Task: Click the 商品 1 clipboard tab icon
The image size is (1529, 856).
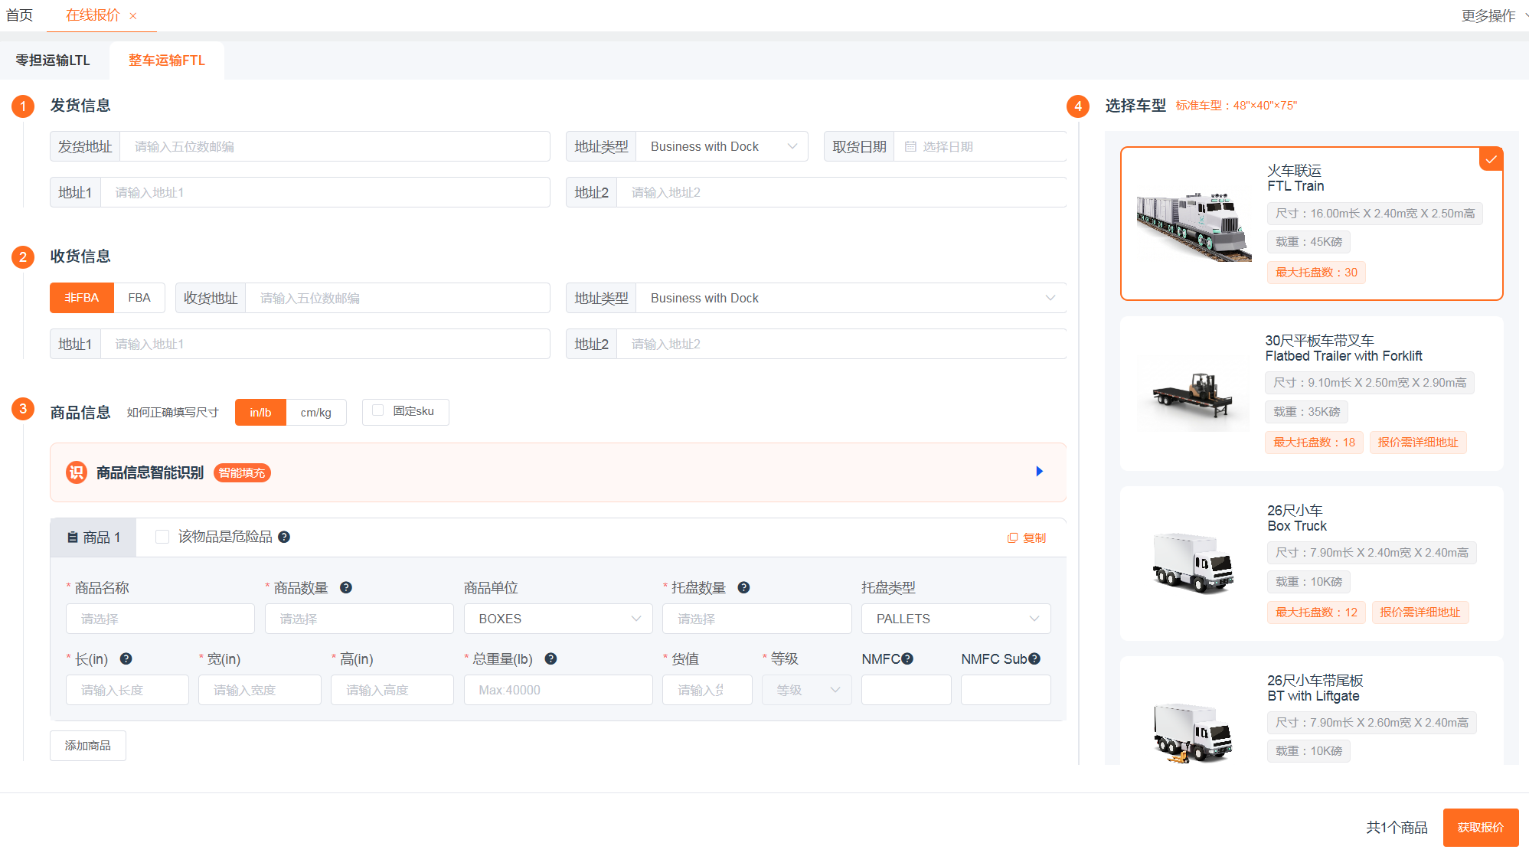Action: pyautogui.click(x=73, y=537)
